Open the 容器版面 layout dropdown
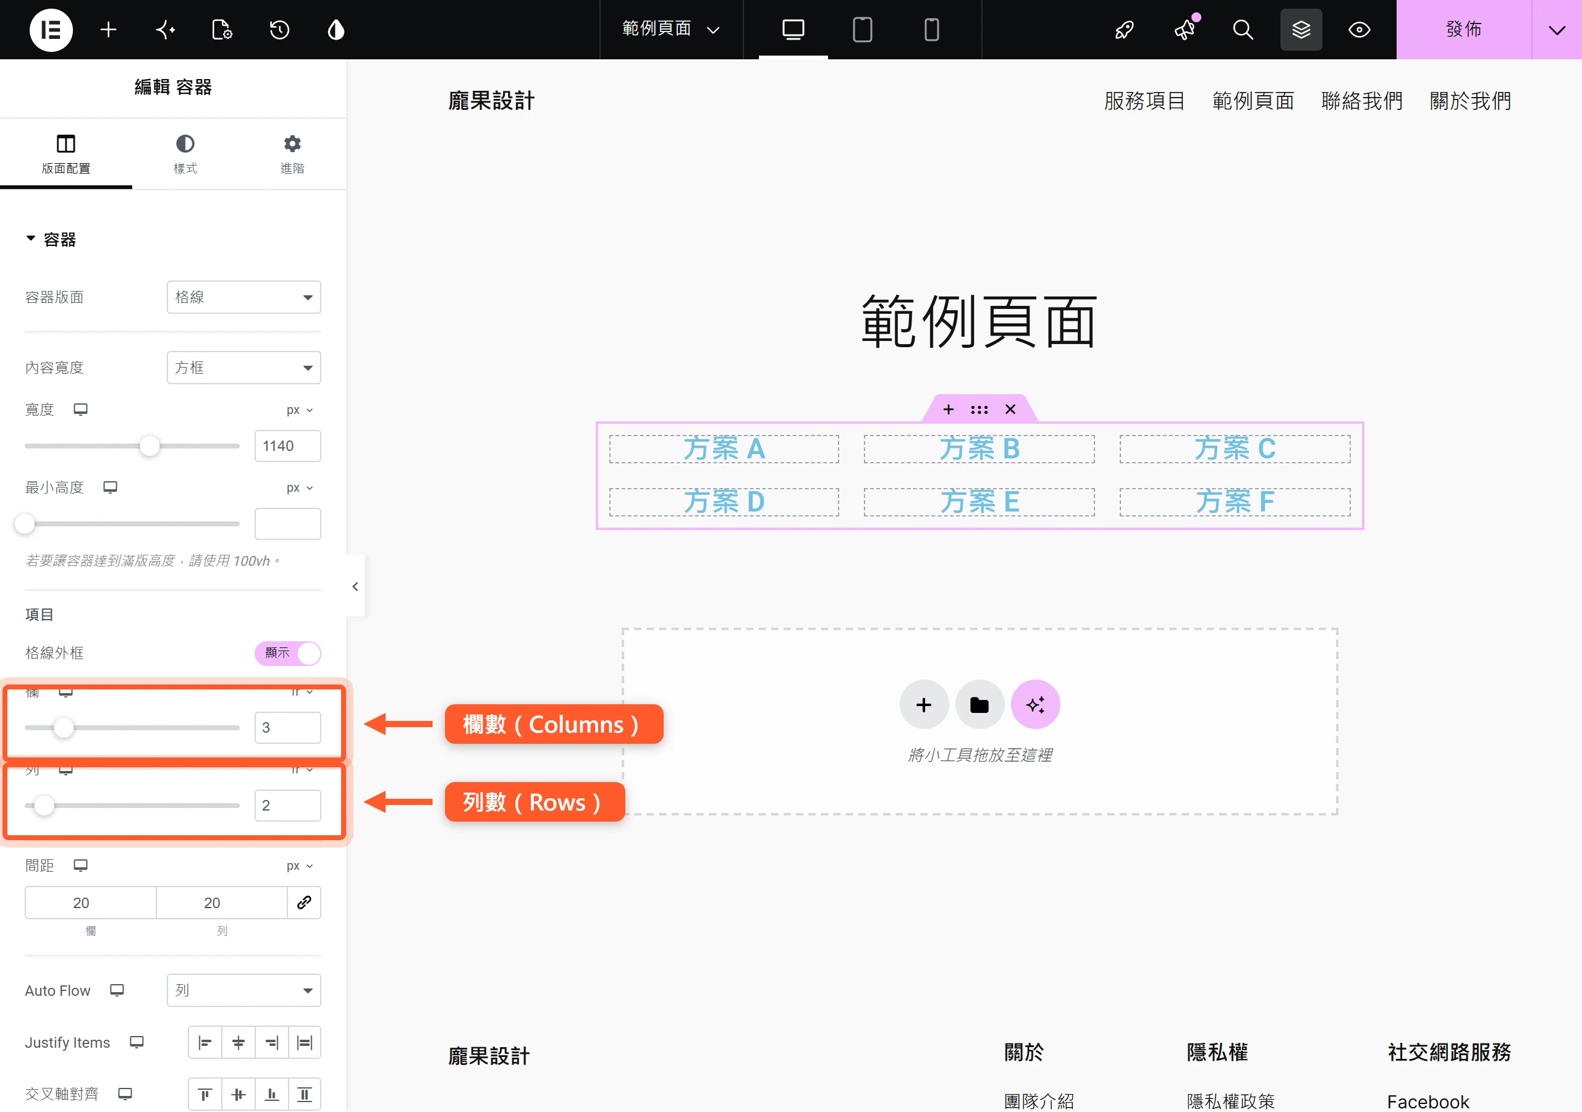This screenshot has height=1112, width=1582. tap(244, 297)
